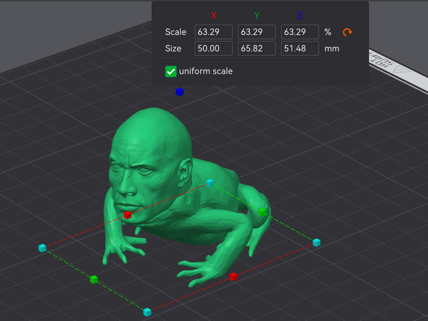Image resolution: width=428 pixels, height=321 pixels.
Task: Click the red X axis label
Action: (x=214, y=15)
